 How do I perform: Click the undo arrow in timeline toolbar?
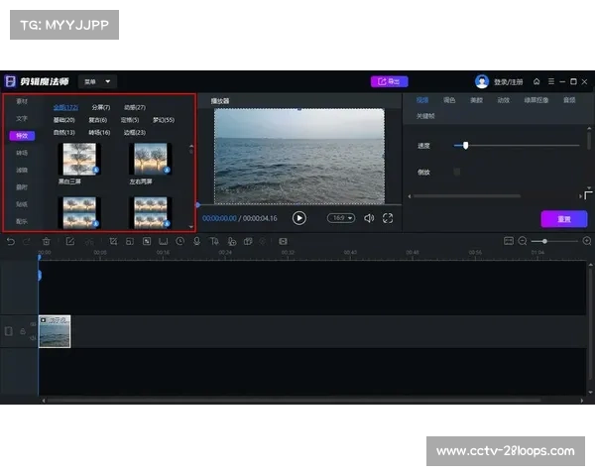pos(11,241)
